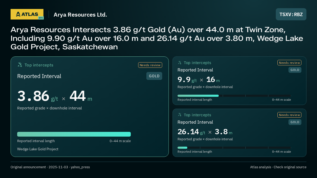The image size is (317, 178).
Task: Click Reported interval length label in 26.14 g/t card
Action: coord(195,152)
